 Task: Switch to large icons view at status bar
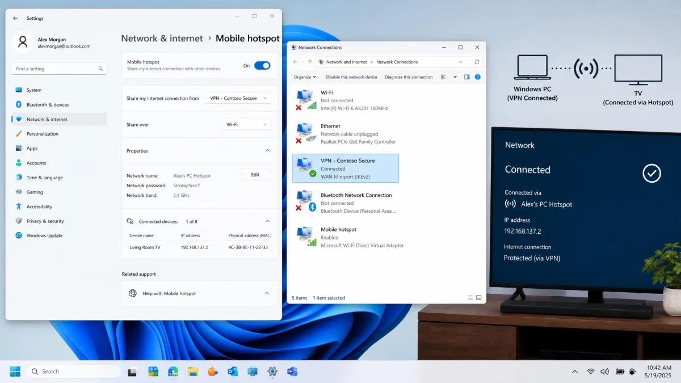pyautogui.click(x=478, y=298)
